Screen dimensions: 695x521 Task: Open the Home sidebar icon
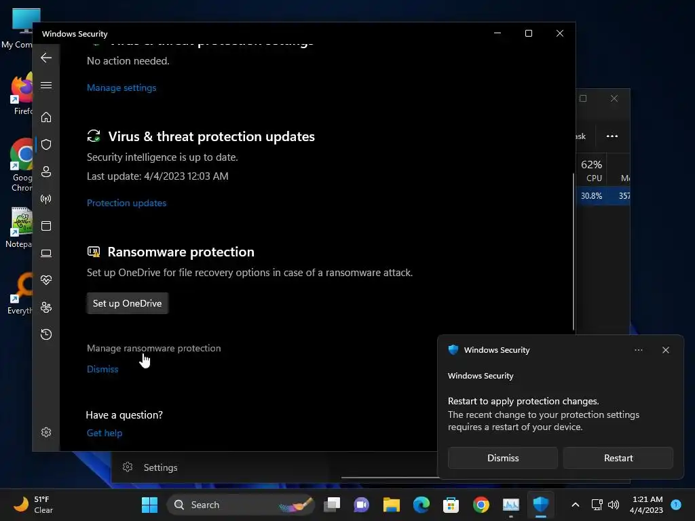coord(46,117)
